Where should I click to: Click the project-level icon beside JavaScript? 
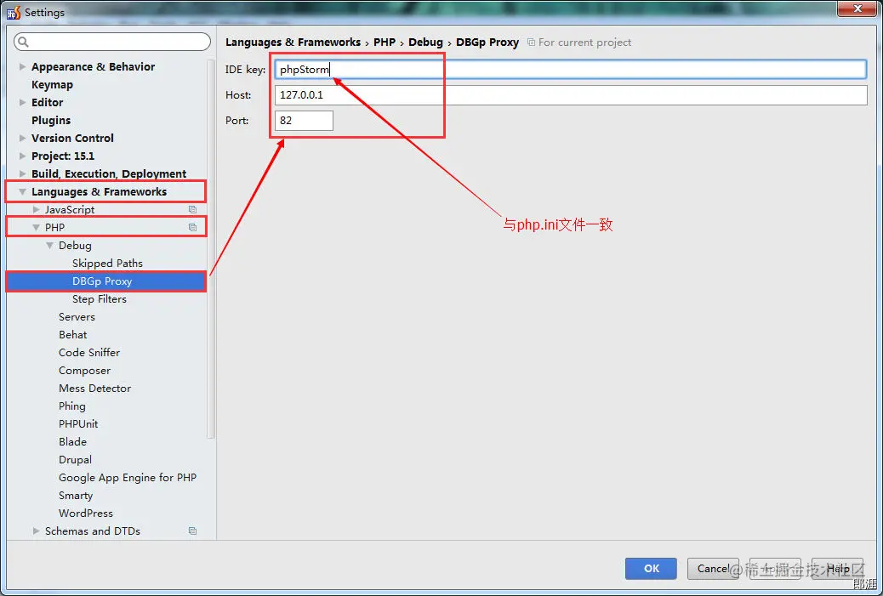(192, 209)
